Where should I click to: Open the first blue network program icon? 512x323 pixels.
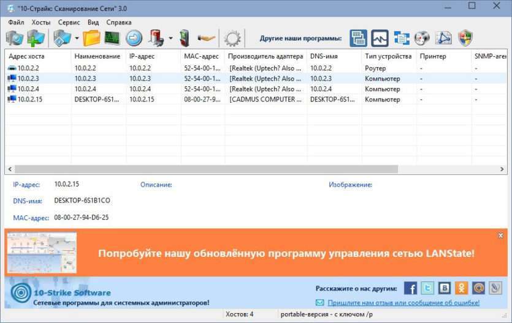point(359,38)
